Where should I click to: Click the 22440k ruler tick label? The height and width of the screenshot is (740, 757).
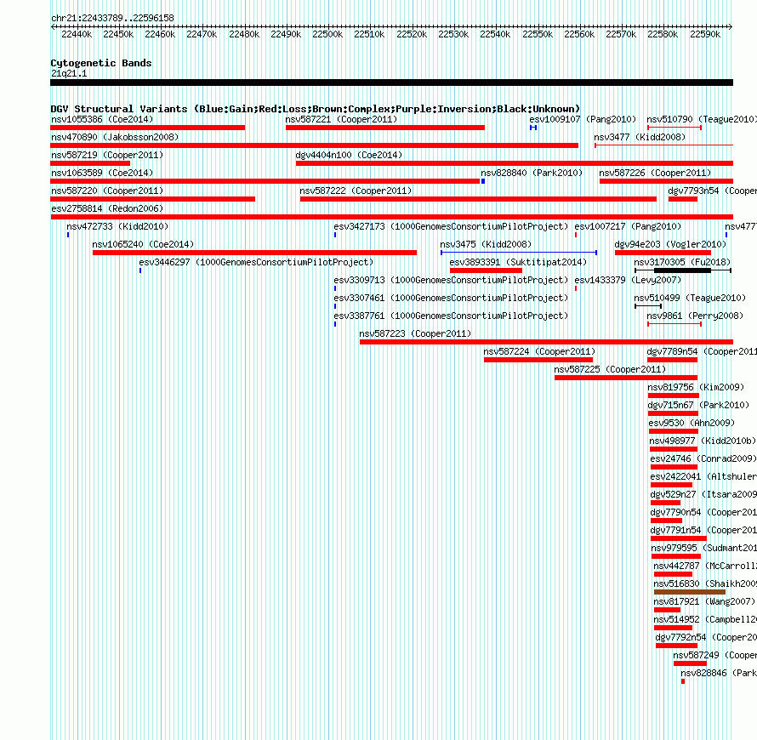coord(77,34)
